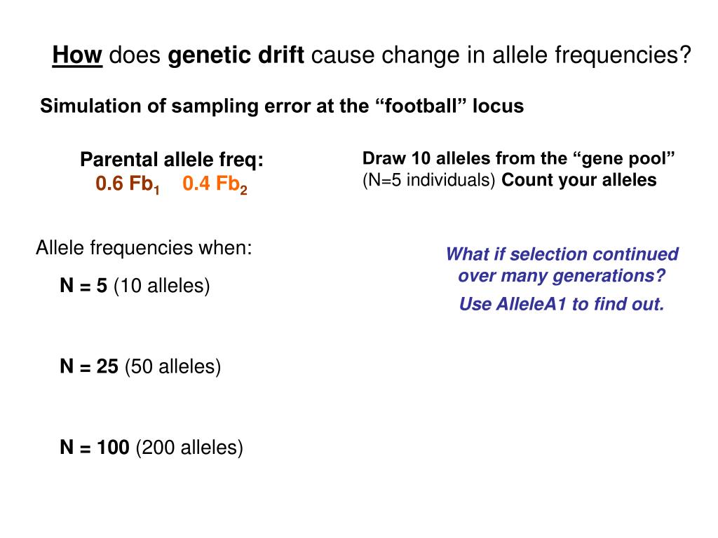Click the orange "0.4 Fb2" frequency
The height and width of the screenshot is (538, 718).
coord(215,184)
